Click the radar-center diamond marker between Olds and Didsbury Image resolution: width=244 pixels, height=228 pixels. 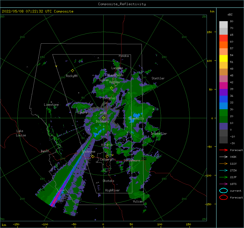point(104,118)
